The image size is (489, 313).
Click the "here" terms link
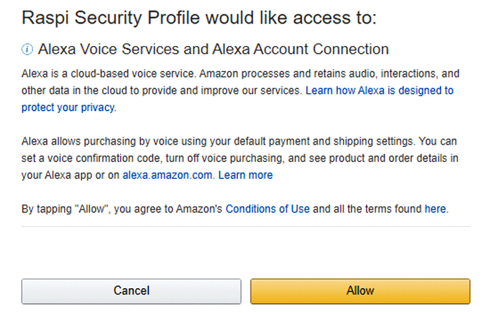435,209
